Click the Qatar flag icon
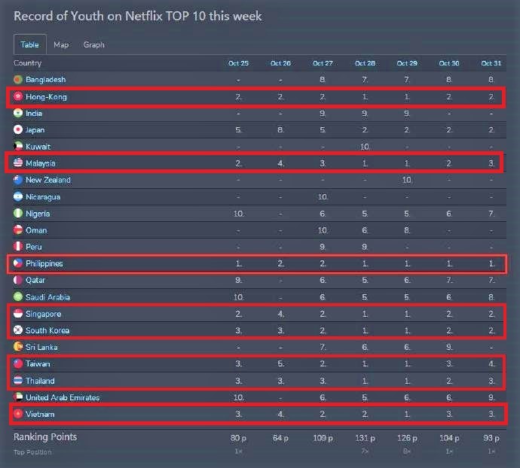Viewport: 520px width, 468px height. pyautogui.click(x=18, y=280)
